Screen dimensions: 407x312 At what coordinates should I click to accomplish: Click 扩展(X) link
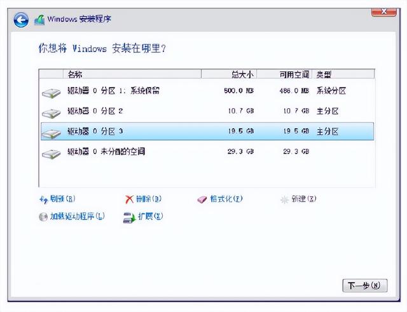[x=150, y=216]
